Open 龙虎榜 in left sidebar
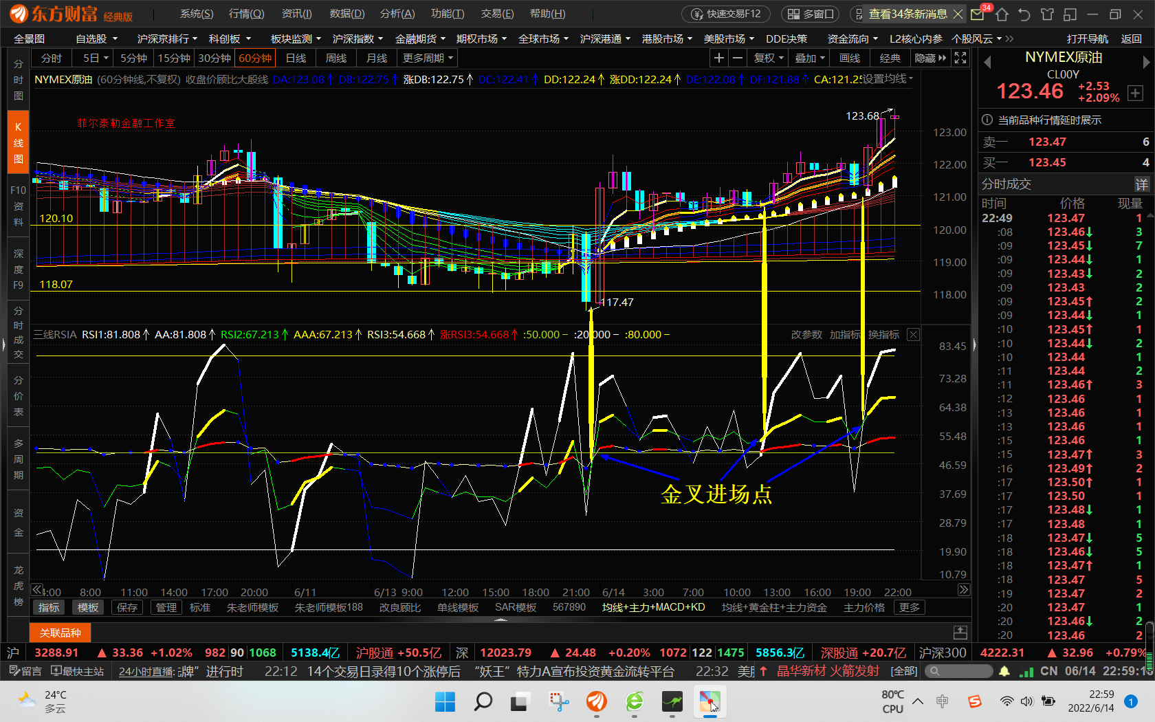The width and height of the screenshot is (1155, 722). 19,586
